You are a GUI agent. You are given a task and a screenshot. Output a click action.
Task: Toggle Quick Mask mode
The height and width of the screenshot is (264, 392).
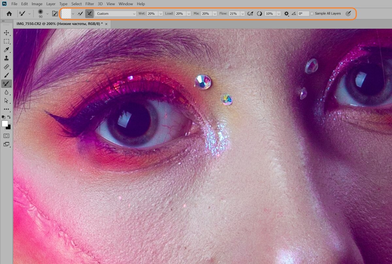6,136
